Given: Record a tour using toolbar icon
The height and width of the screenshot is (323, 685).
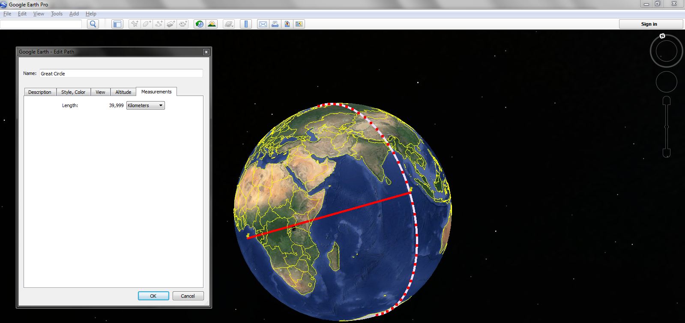Looking at the screenshot, I should point(183,24).
